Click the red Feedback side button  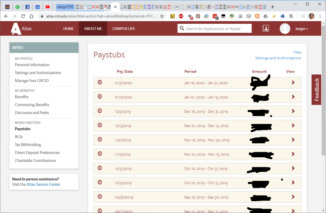click(x=317, y=89)
